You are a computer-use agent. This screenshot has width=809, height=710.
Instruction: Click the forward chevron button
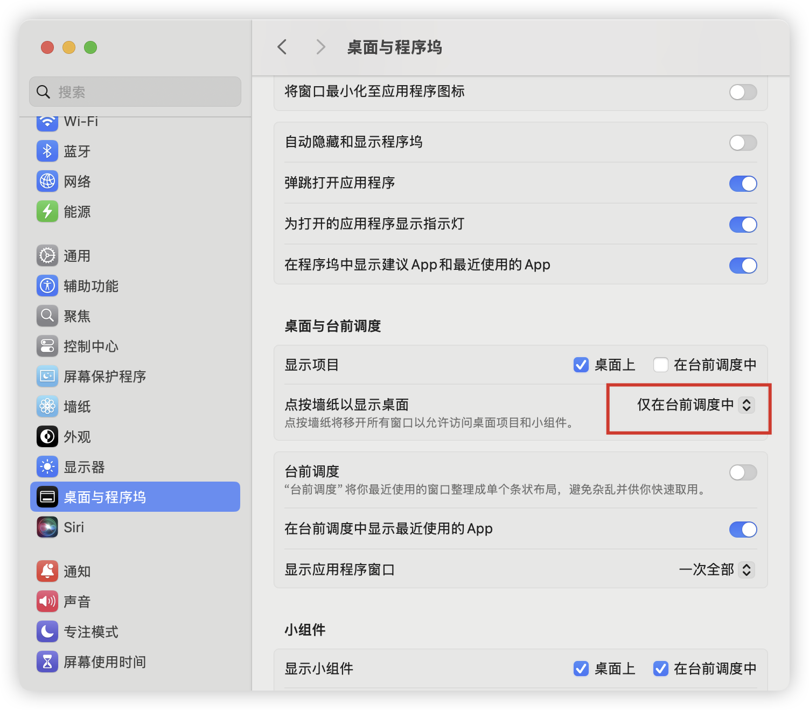[x=320, y=47]
